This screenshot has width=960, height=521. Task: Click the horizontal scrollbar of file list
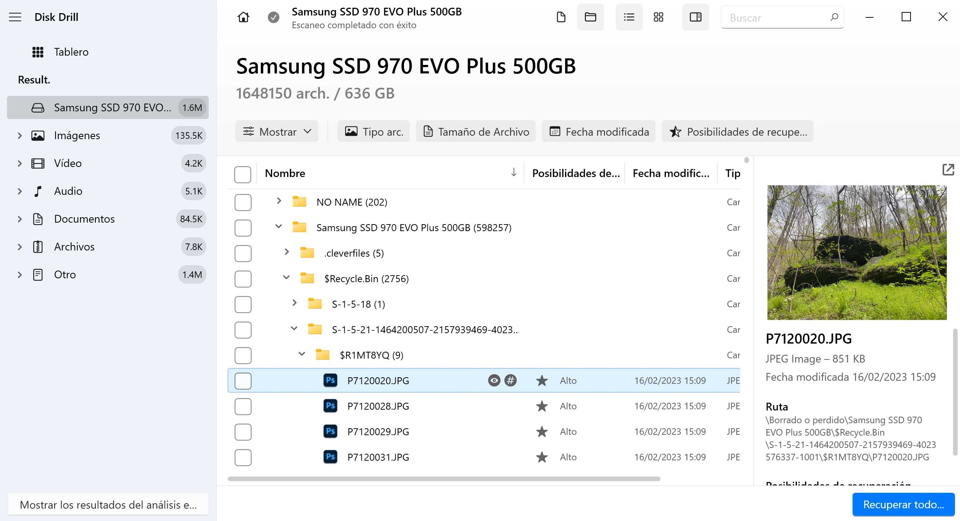tap(444, 479)
